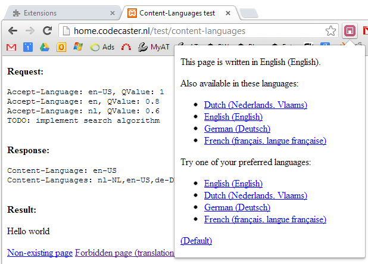Viewport: 368px width, 264px height.
Task: Click the 'Accept-Language: en-US, QValue: 1' line
Action: 85,92
